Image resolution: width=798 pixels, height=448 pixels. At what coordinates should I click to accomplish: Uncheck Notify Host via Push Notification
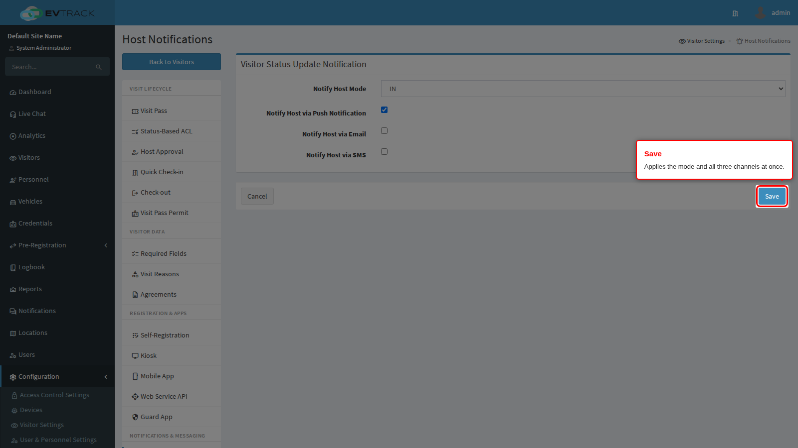[384, 110]
